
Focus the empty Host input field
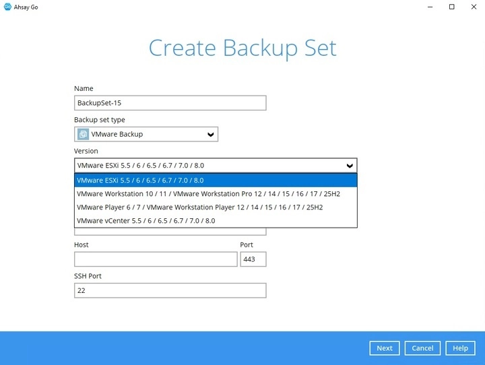pyautogui.click(x=156, y=259)
